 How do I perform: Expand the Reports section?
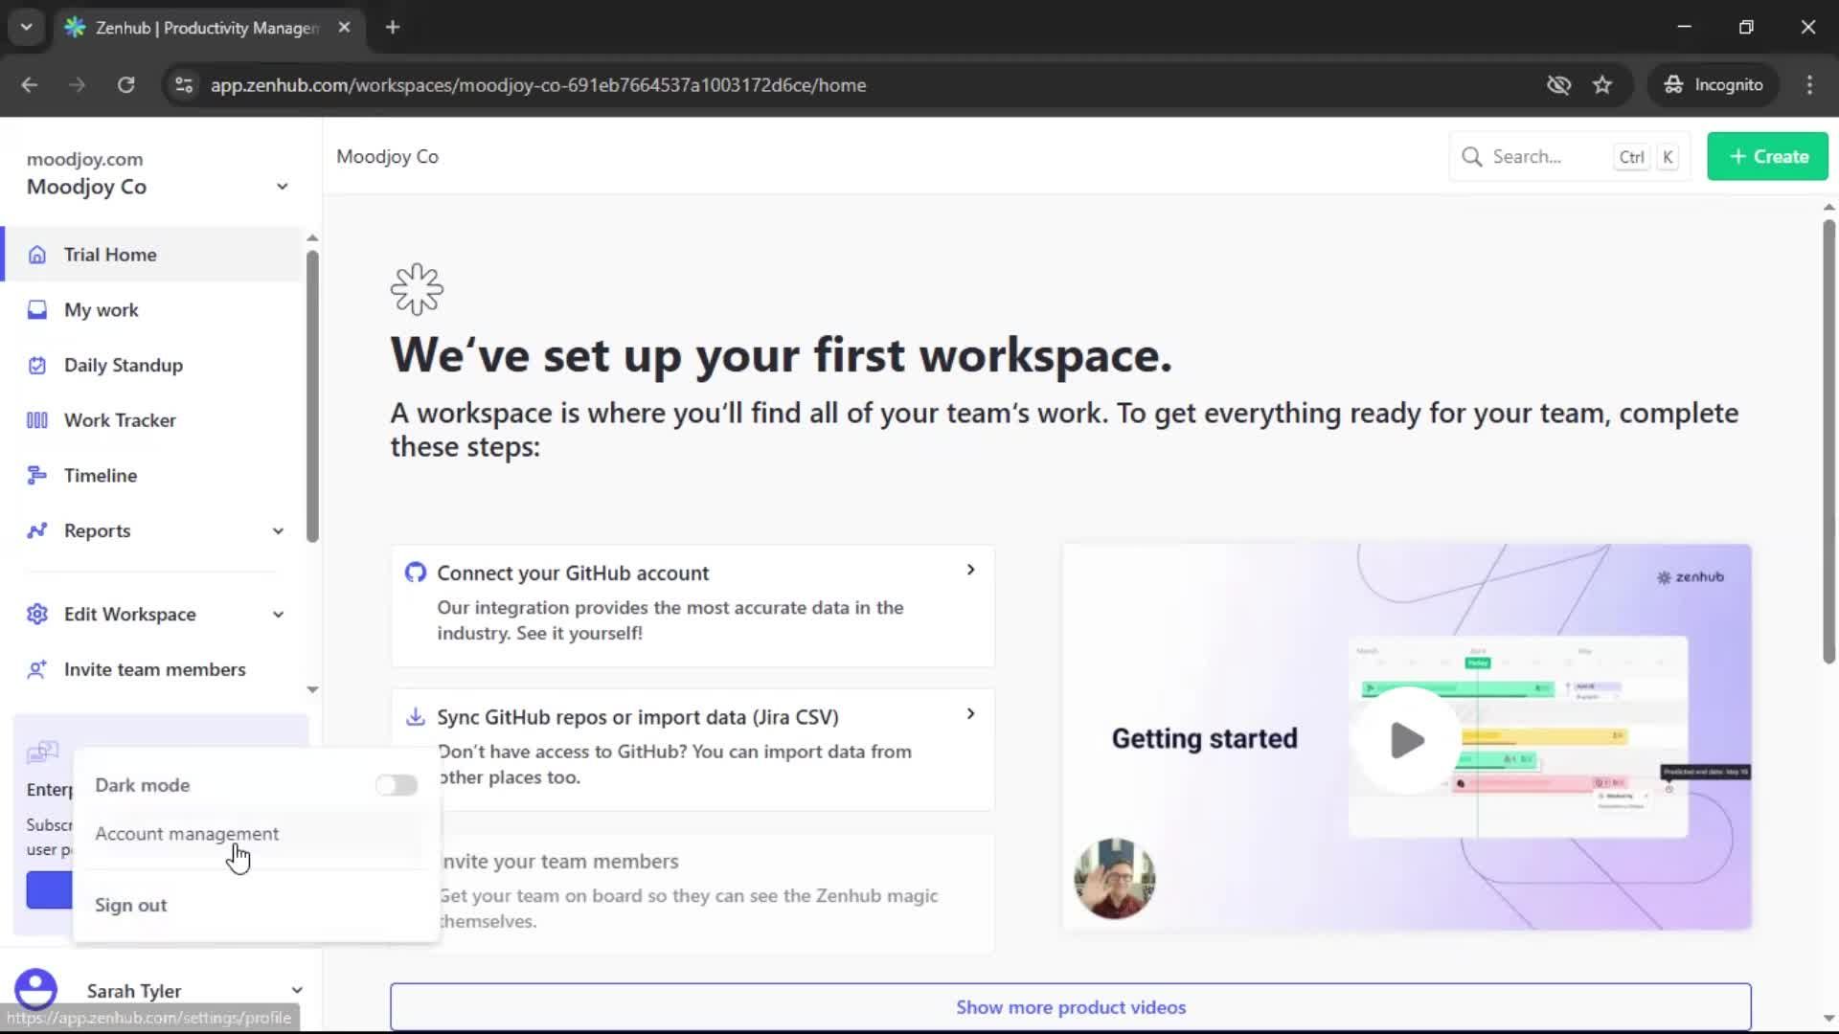[x=277, y=530]
